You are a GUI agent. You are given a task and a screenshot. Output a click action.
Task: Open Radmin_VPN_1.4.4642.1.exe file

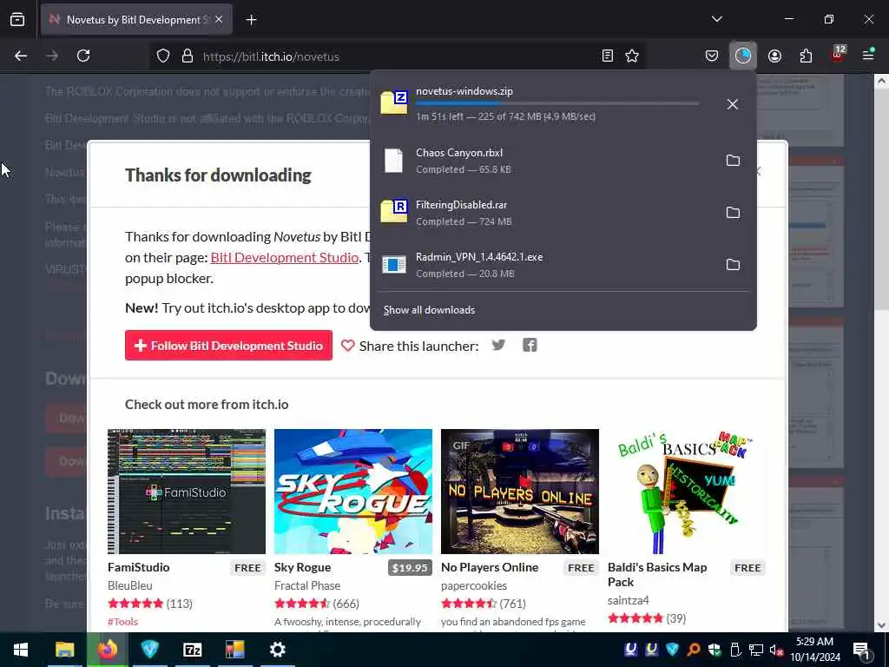coord(544,265)
